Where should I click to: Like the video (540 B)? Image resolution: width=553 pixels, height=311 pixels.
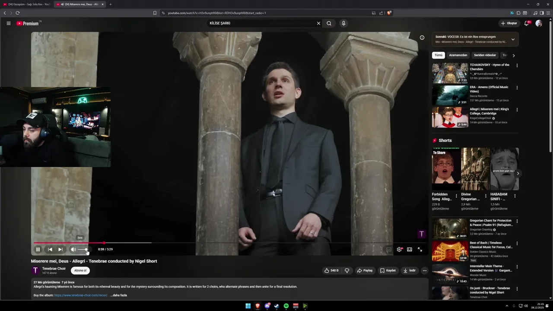pos(331,270)
